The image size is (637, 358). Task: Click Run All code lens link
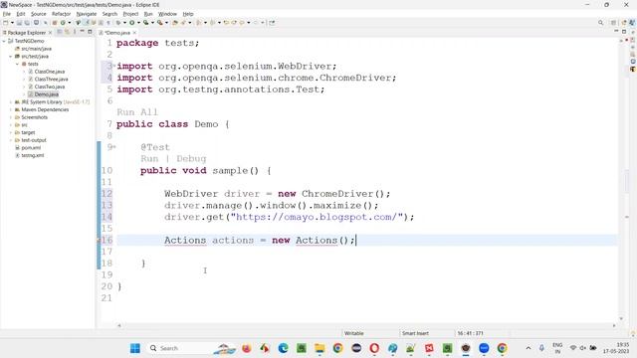point(137,112)
